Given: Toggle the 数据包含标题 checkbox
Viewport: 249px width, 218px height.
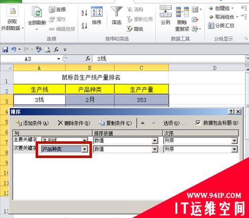Looking at the screenshot, I should click(x=198, y=122).
